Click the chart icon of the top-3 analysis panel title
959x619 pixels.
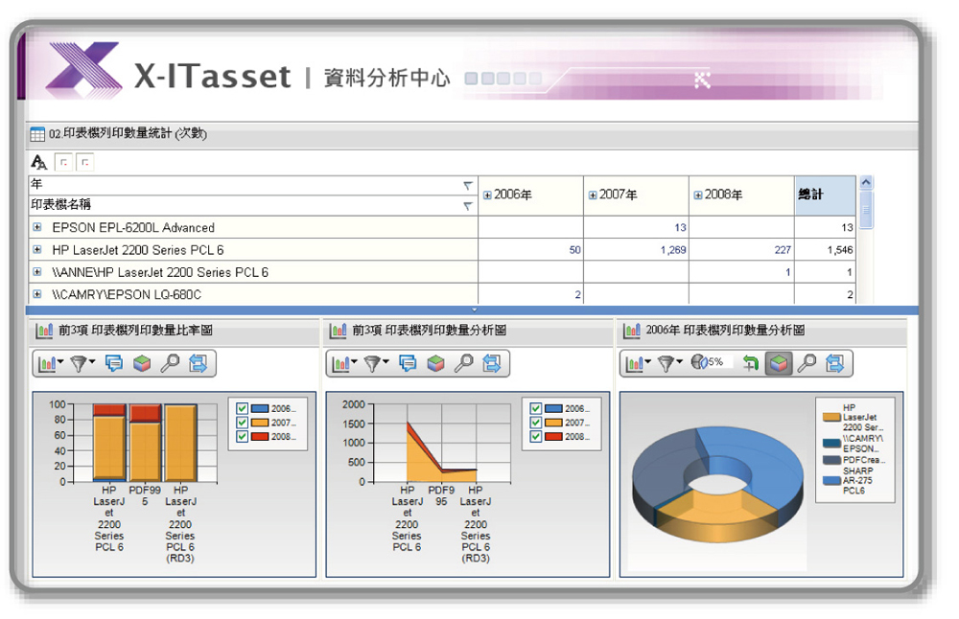[x=338, y=331]
